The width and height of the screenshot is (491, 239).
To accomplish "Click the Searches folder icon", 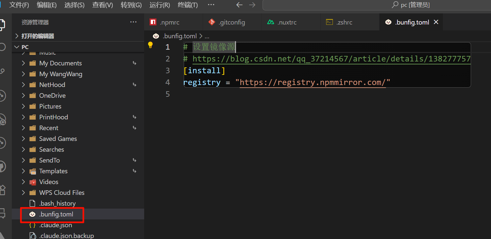I will [x=33, y=149].
